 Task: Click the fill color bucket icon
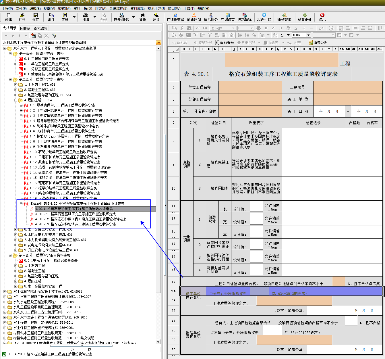[288, 28]
